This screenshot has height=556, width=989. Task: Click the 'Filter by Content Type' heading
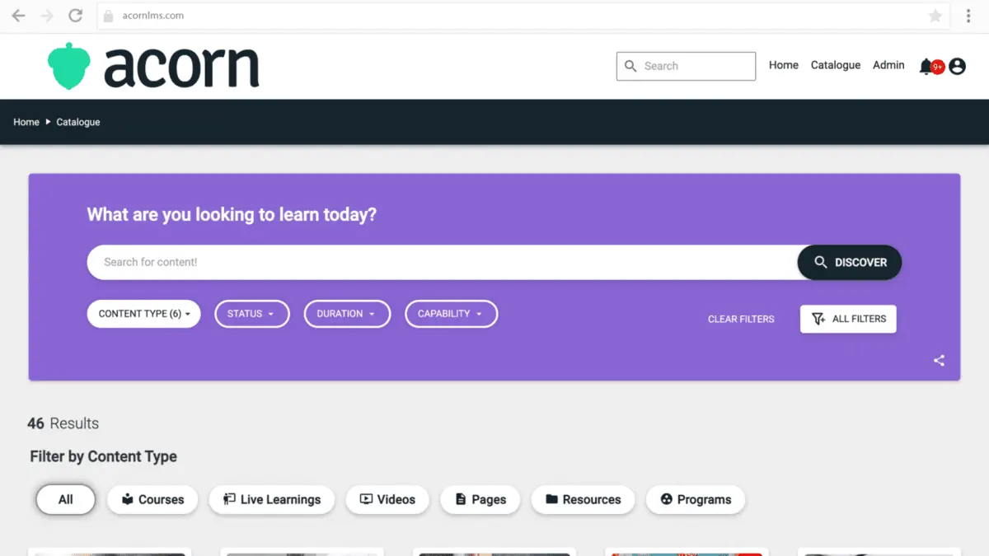[104, 456]
